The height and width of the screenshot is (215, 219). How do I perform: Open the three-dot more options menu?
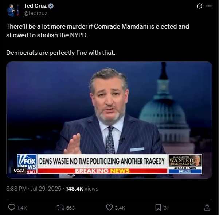[x=209, y=6]
